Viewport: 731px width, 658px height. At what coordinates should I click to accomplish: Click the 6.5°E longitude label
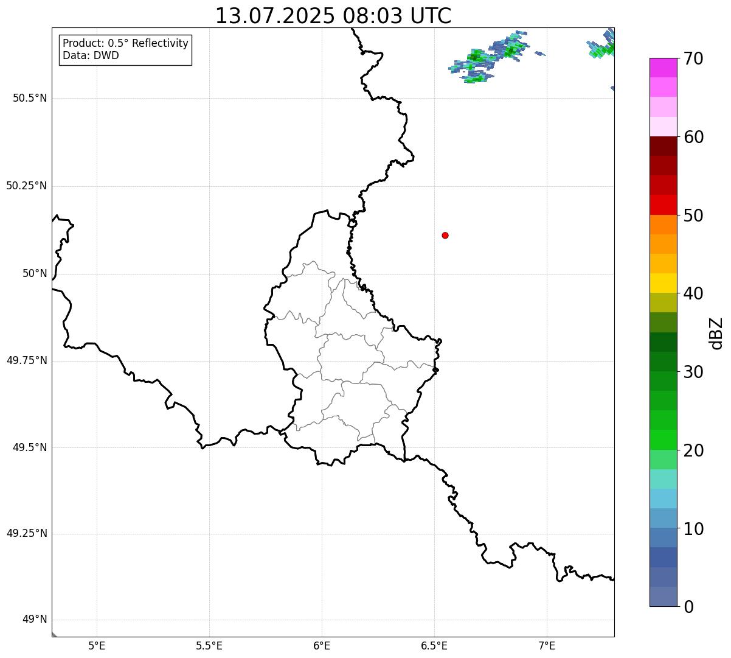click(434, 645)
